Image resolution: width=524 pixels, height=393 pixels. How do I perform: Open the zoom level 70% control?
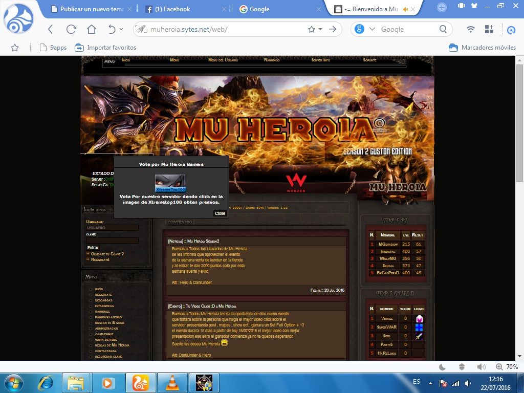[507, 367]
